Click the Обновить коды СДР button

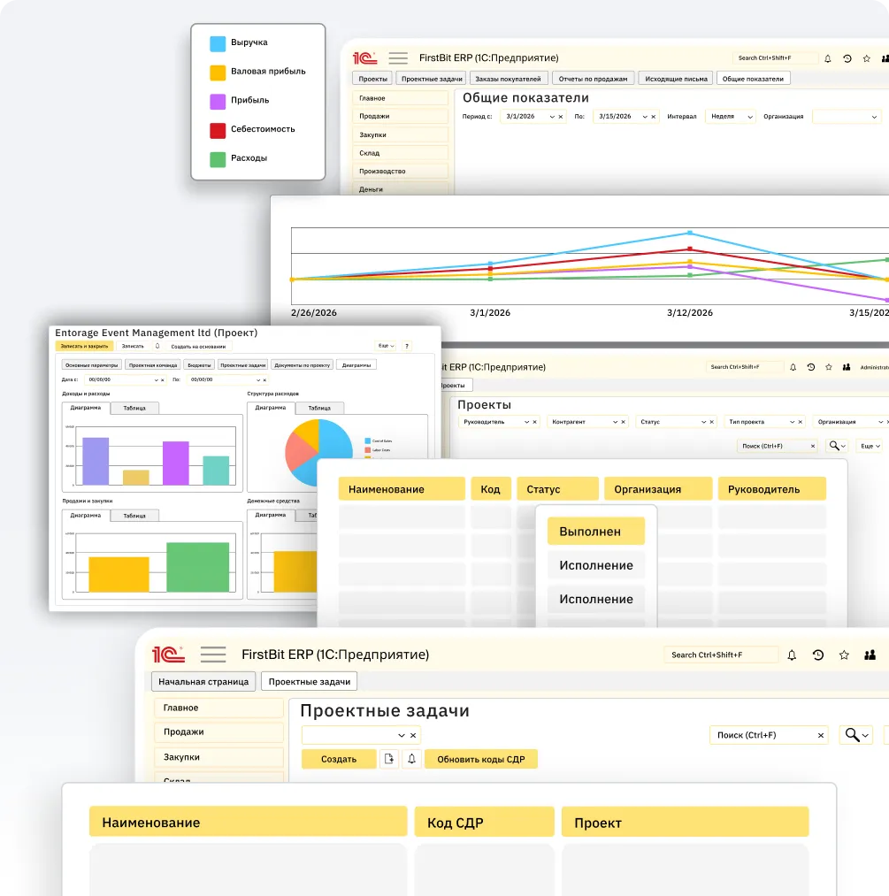(x=480, y=759)
